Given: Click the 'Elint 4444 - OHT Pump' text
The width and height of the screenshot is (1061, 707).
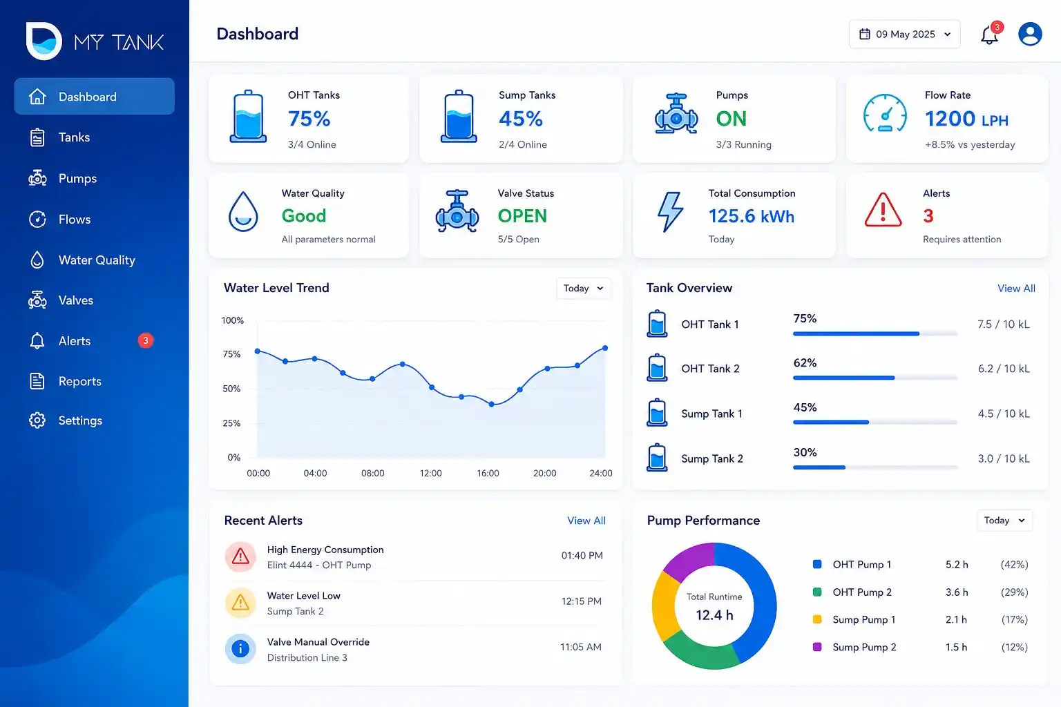Looking at the screenshot, I should (319, 565).
